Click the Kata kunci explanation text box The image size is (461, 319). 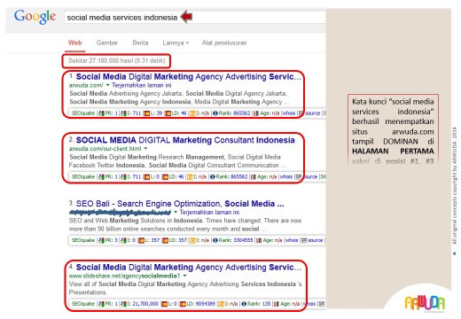pyautogui.click(x=393, y=129)
